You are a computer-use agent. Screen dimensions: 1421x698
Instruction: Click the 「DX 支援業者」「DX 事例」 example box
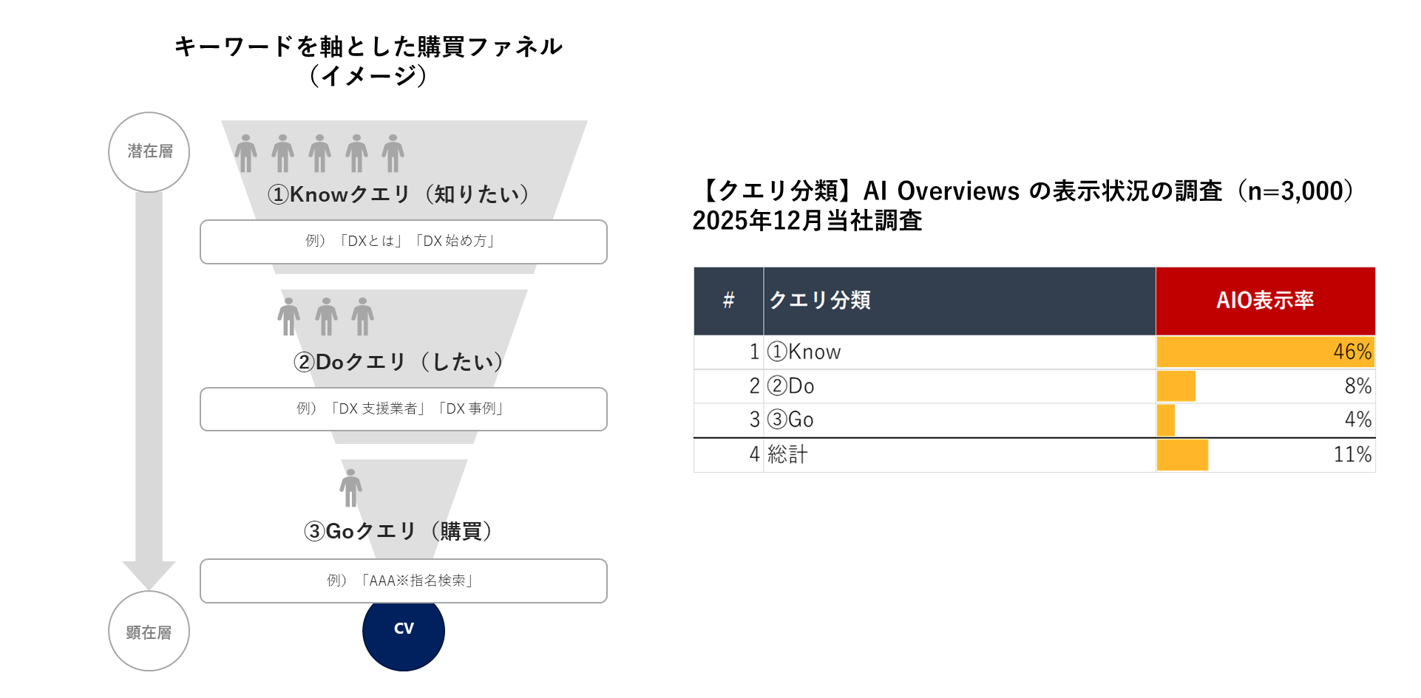click(404, 409)
